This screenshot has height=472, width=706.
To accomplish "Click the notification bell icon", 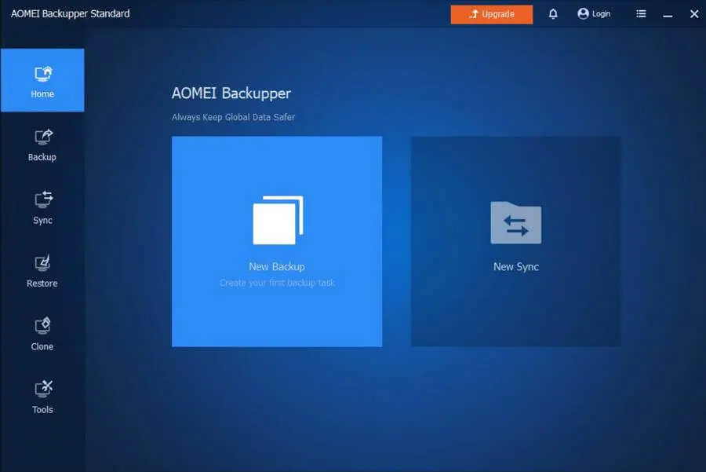I will click(x=553, y=14).
